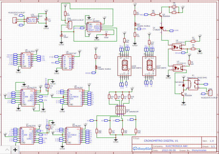
Task: Select resistor R13 680
Action: pos(149,42)
